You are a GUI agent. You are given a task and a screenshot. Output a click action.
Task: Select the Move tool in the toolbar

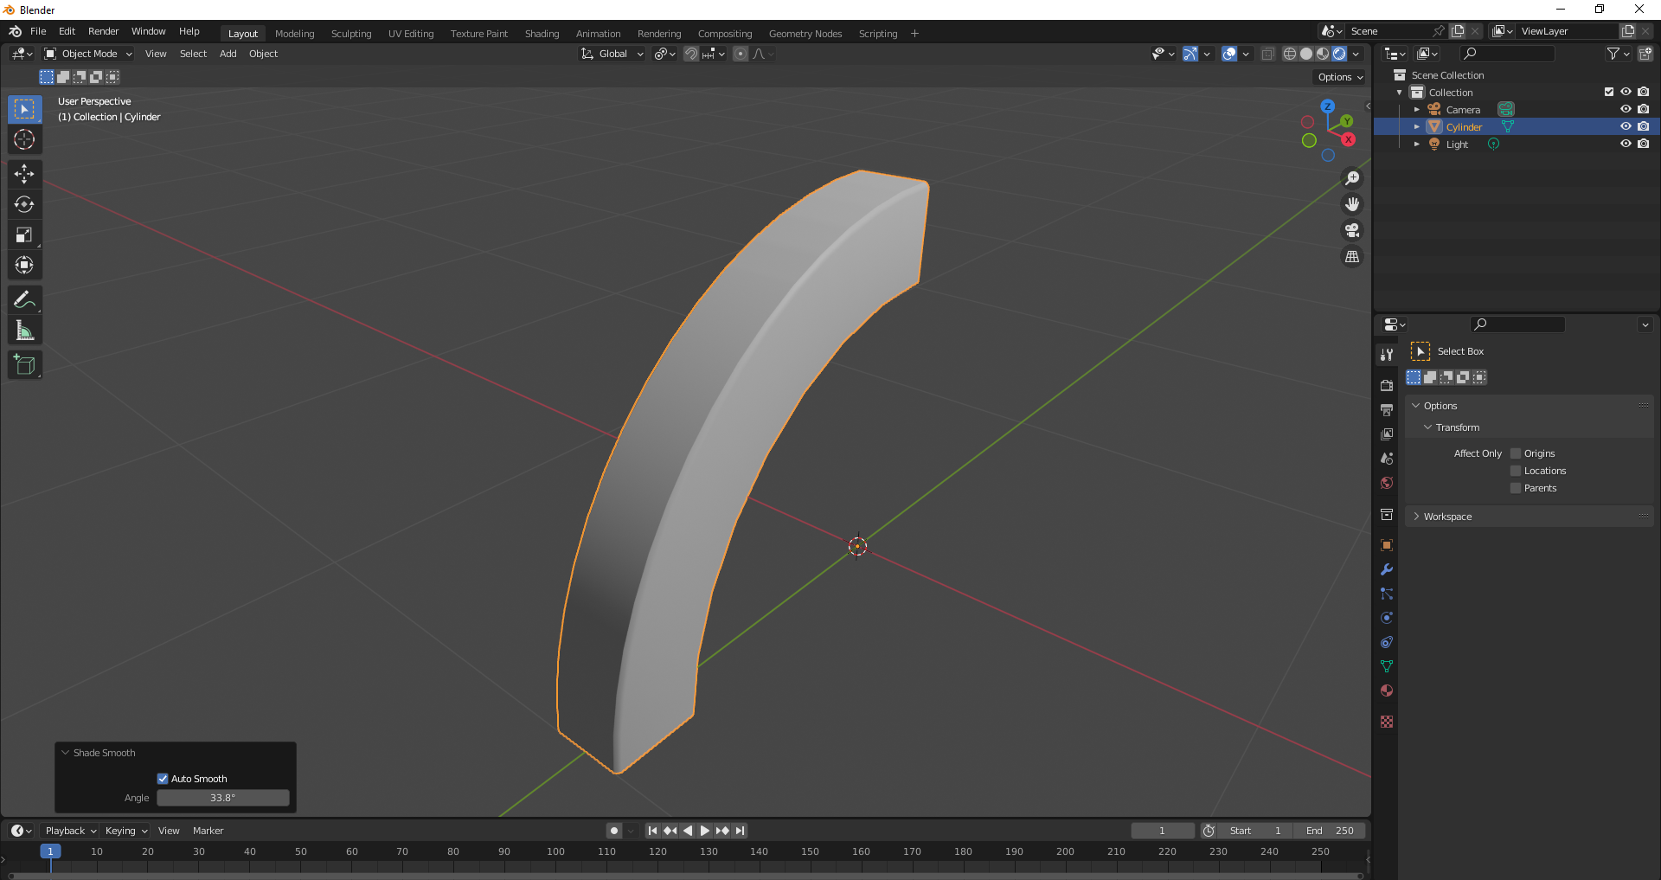[24, 174]
